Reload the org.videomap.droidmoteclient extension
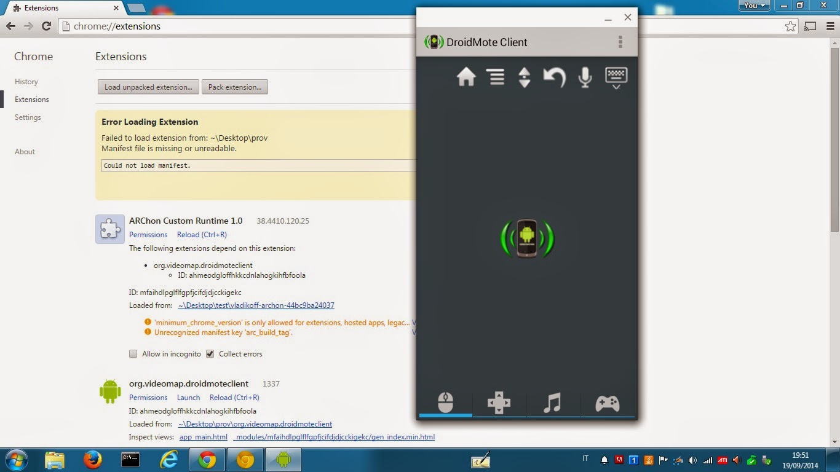The image size is (840, 472). click(234, 398)
